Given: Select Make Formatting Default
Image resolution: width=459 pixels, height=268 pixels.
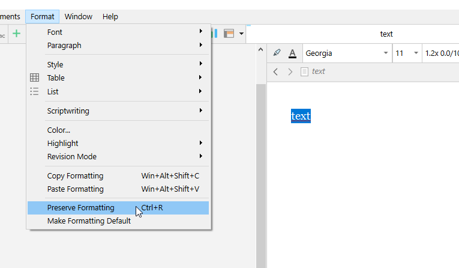Looking at the screenshot, I should coord(89,221).
